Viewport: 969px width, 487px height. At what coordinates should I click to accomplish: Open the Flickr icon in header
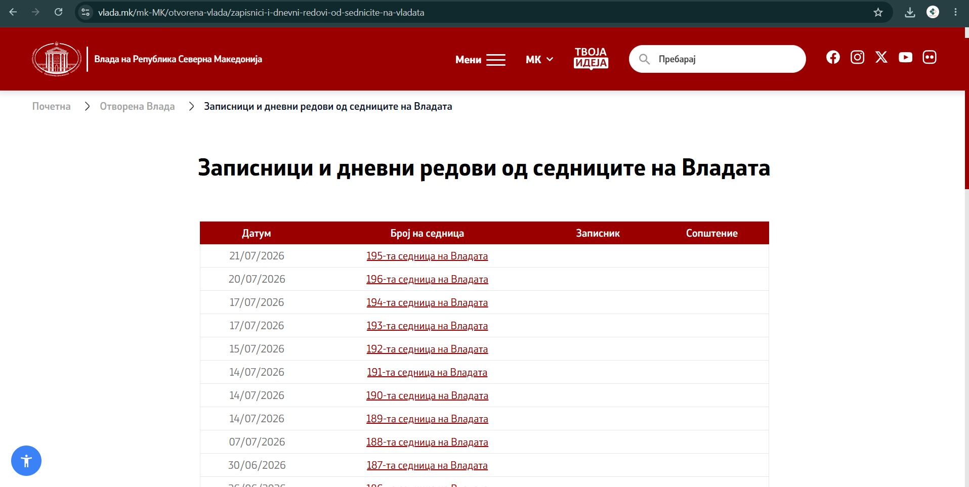[930, 57]
